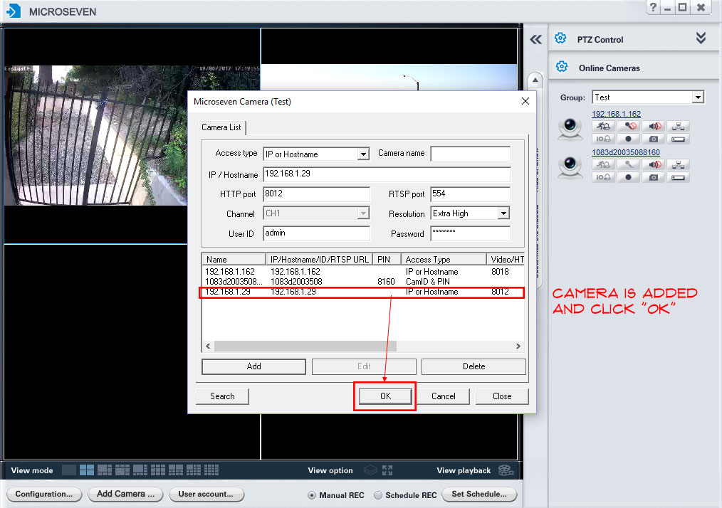Click the Camera name input field
The image size is (722, 508).
[x=470, y=154]
